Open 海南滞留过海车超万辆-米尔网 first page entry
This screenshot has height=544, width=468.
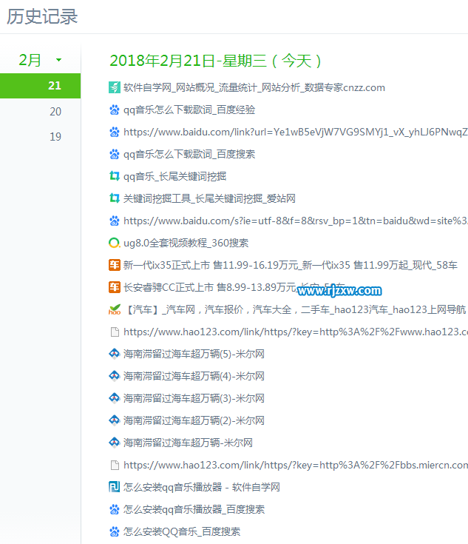point(188,443)
